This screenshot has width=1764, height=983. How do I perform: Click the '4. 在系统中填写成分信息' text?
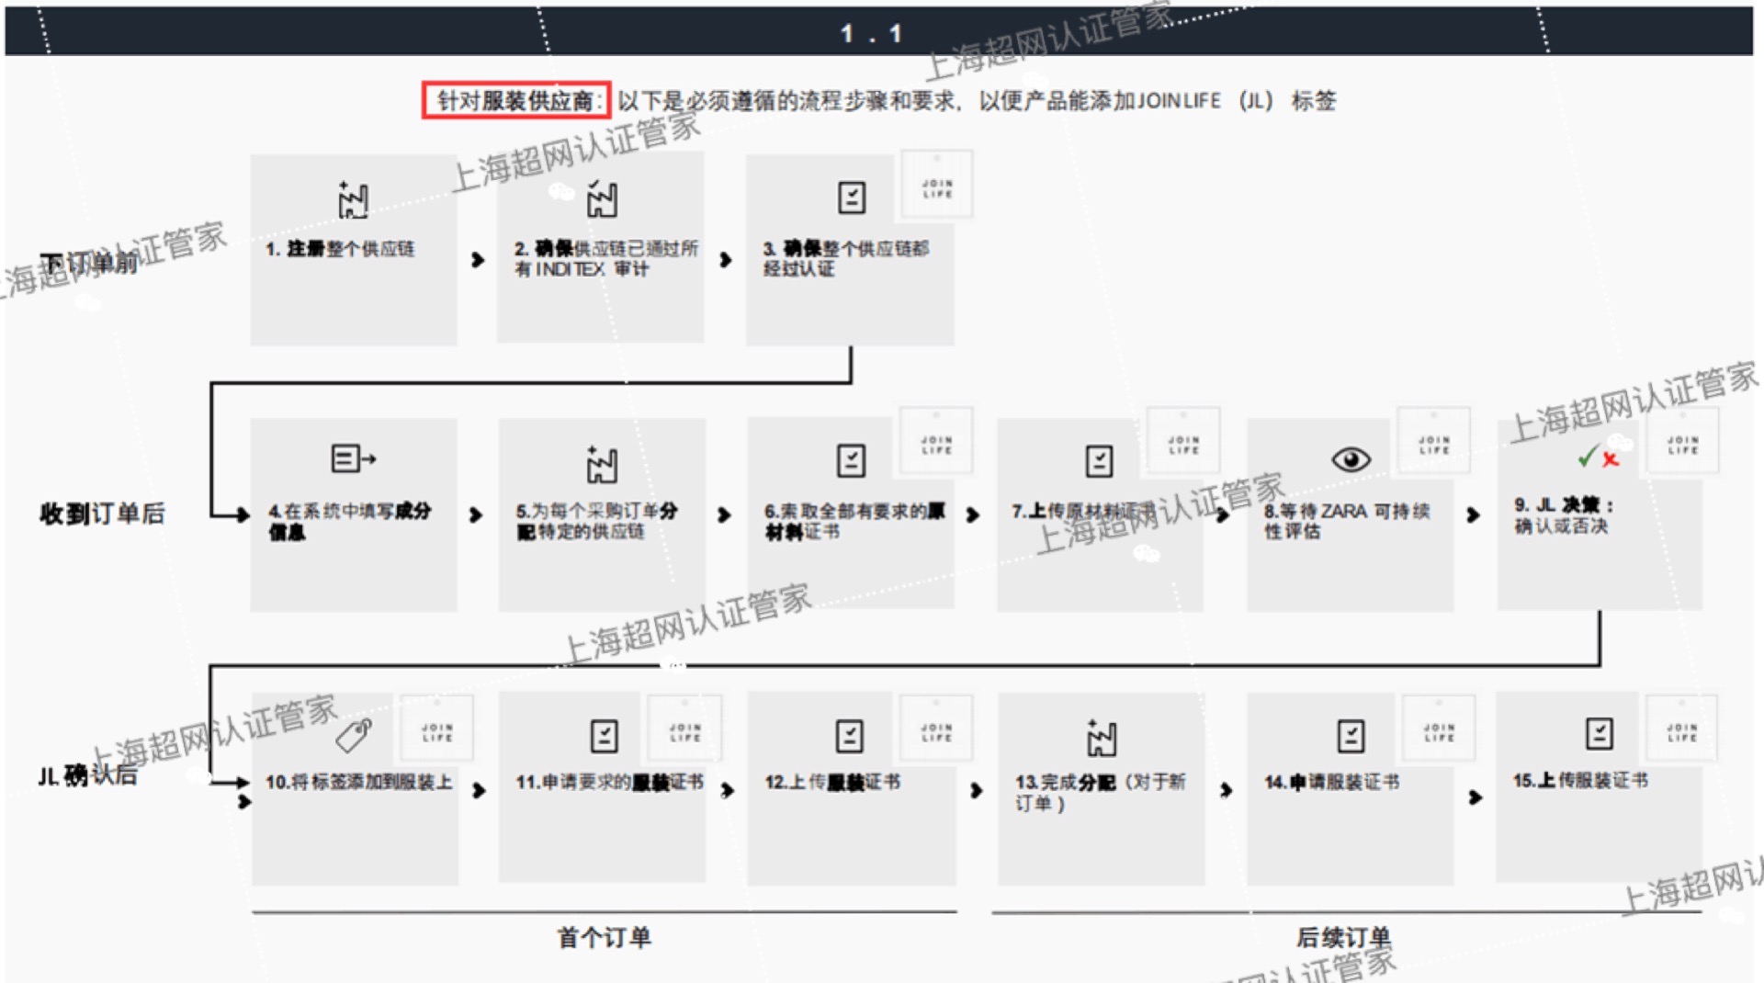coord(349,521)
